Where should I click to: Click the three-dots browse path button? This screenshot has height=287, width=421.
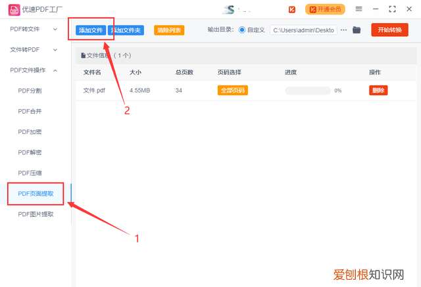(343, 30)
